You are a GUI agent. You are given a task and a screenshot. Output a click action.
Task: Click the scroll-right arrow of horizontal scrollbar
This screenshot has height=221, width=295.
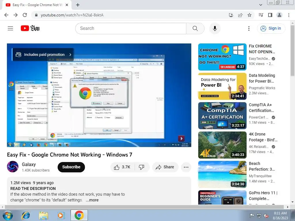pos(288,207)
